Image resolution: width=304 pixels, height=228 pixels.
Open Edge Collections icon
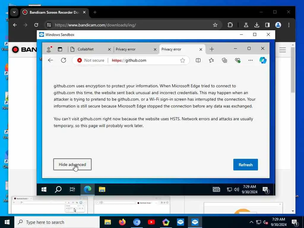coord(224,60)
